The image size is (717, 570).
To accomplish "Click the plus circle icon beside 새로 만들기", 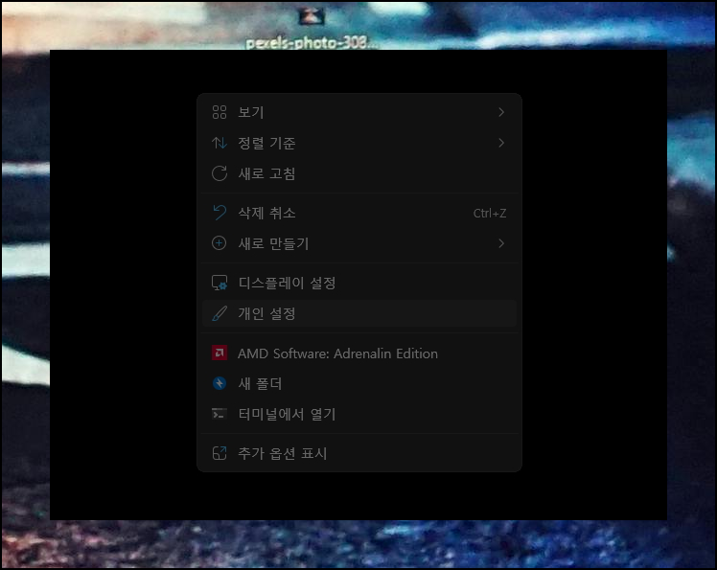I will [220, 243].
